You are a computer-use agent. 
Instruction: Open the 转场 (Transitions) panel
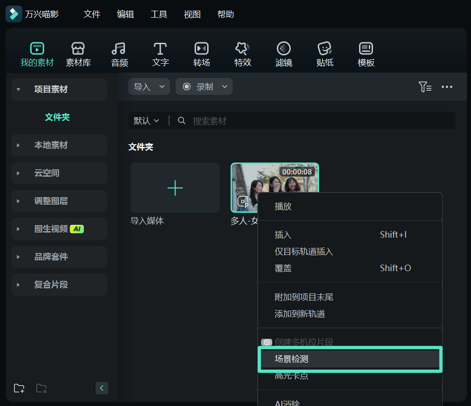201,53
